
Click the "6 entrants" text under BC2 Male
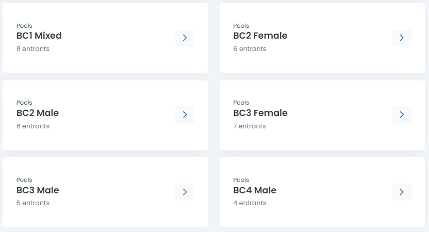(x=33, y=126)
